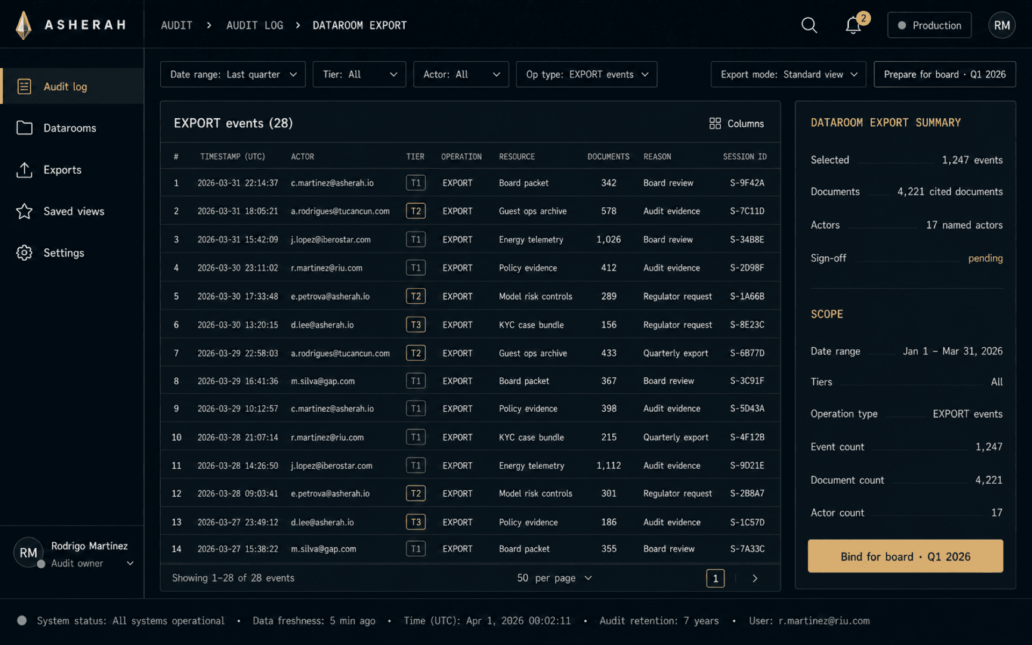1032x645 pixels.
Task: Click the Columns grid icon
Action: (715, 124)
